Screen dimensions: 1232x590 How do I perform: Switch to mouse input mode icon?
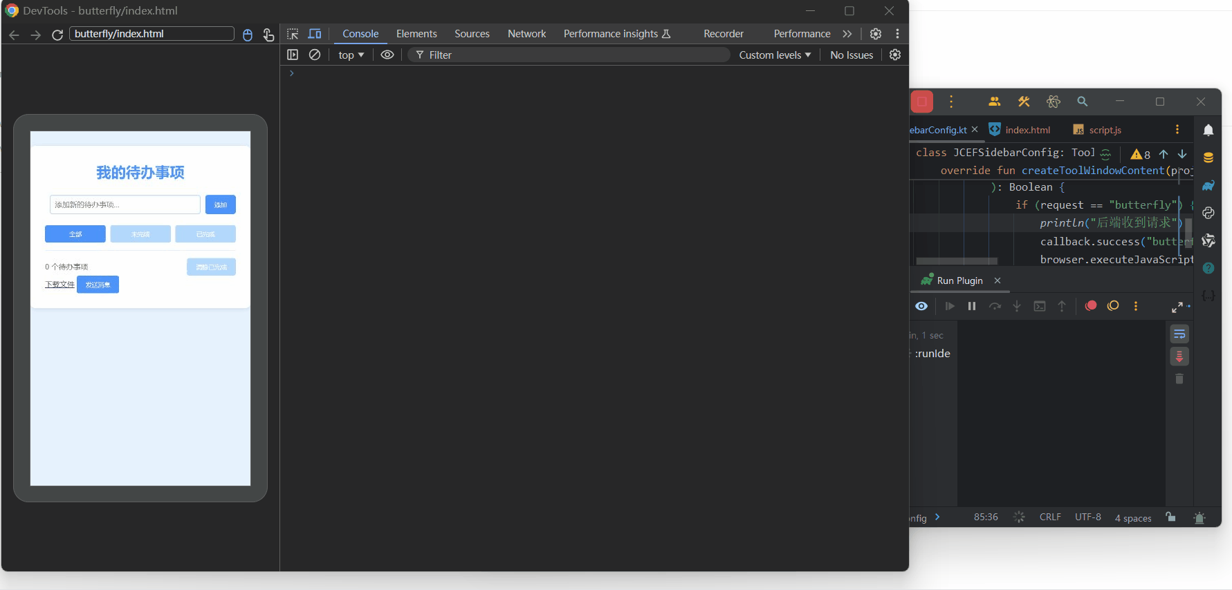[248, 35]
